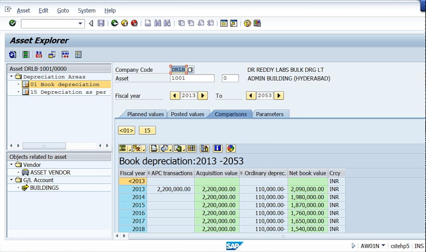
Task: Select the Comparisons tab
Action: tap(231, 114)
